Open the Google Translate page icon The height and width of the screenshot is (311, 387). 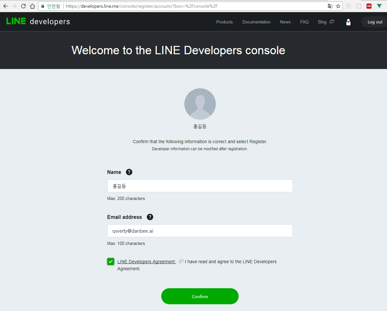click(x=330, y=6)
